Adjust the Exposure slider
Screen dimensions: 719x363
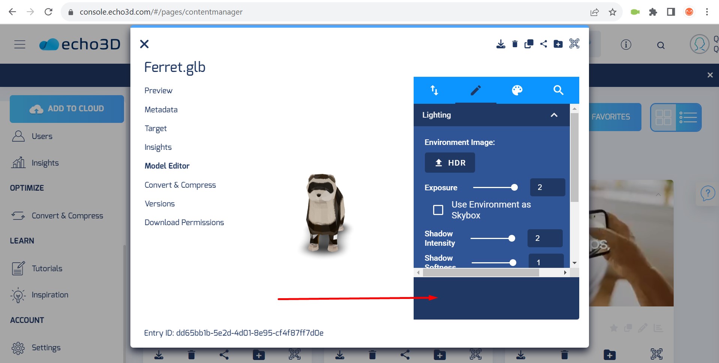coord(495,187)
